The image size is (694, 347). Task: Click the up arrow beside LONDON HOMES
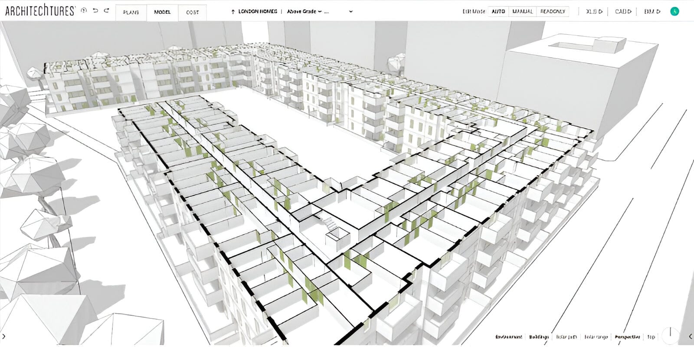[233, 12]
